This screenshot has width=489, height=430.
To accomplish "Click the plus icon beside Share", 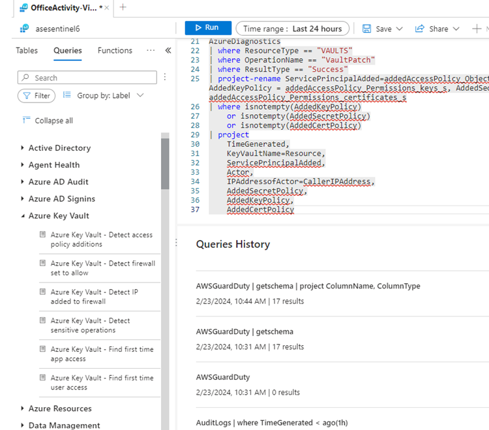I will point(477,29).
